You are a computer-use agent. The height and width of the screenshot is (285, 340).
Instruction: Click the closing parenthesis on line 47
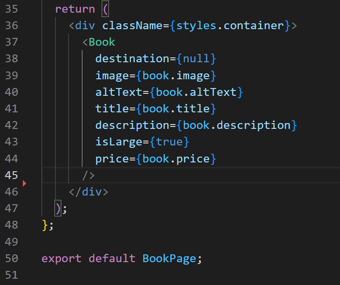coord(58,209)
